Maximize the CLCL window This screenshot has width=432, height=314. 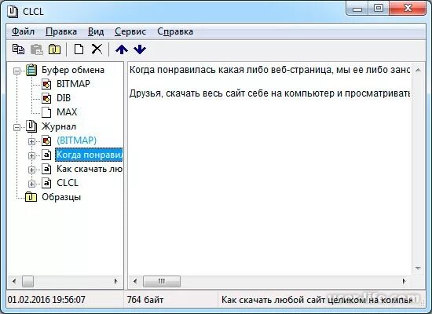[x=379, y=9]
